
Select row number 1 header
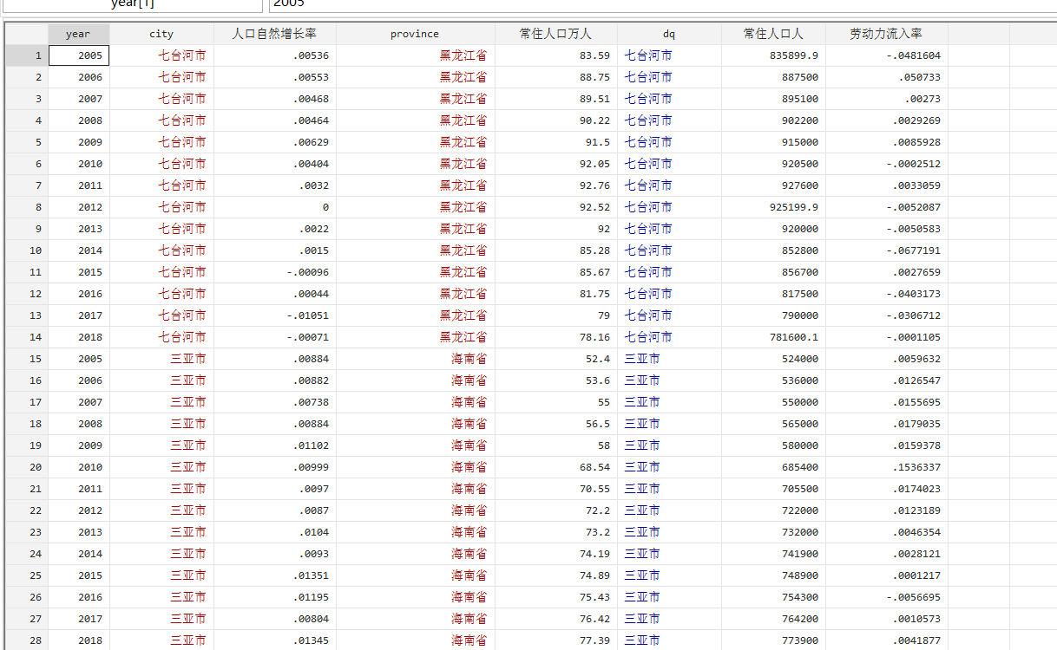point(27,55)
